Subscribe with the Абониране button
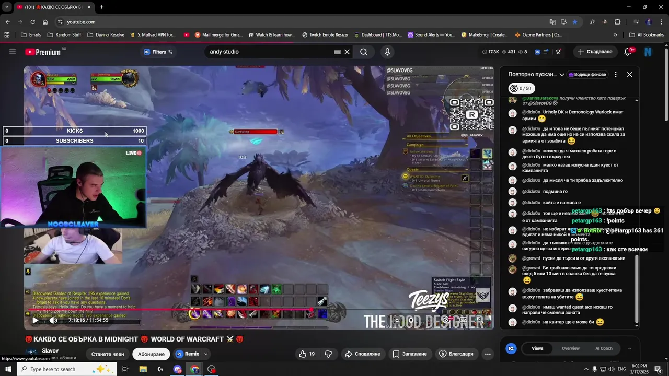Screen dimensions: 669x376 coord(151,354)
